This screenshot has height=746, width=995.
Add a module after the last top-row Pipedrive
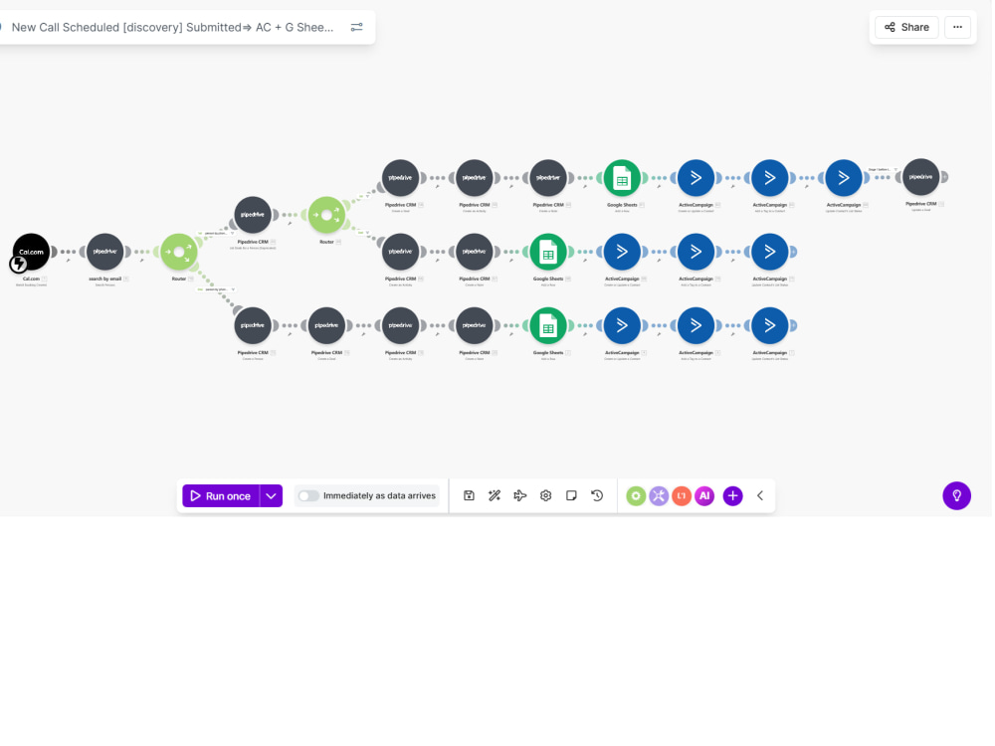click(x=944, y=177)
